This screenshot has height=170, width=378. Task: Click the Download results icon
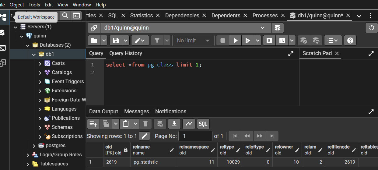click(174, 124)
